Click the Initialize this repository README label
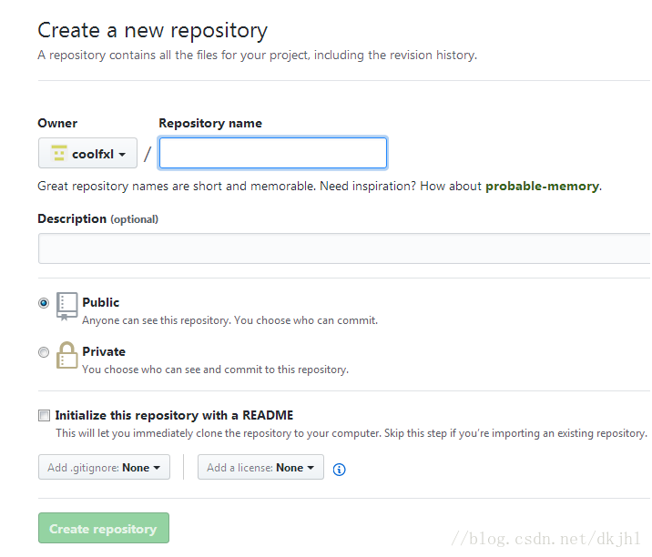Image resolution: width=652 pixels, height=557 pixels. coord(174,415)
